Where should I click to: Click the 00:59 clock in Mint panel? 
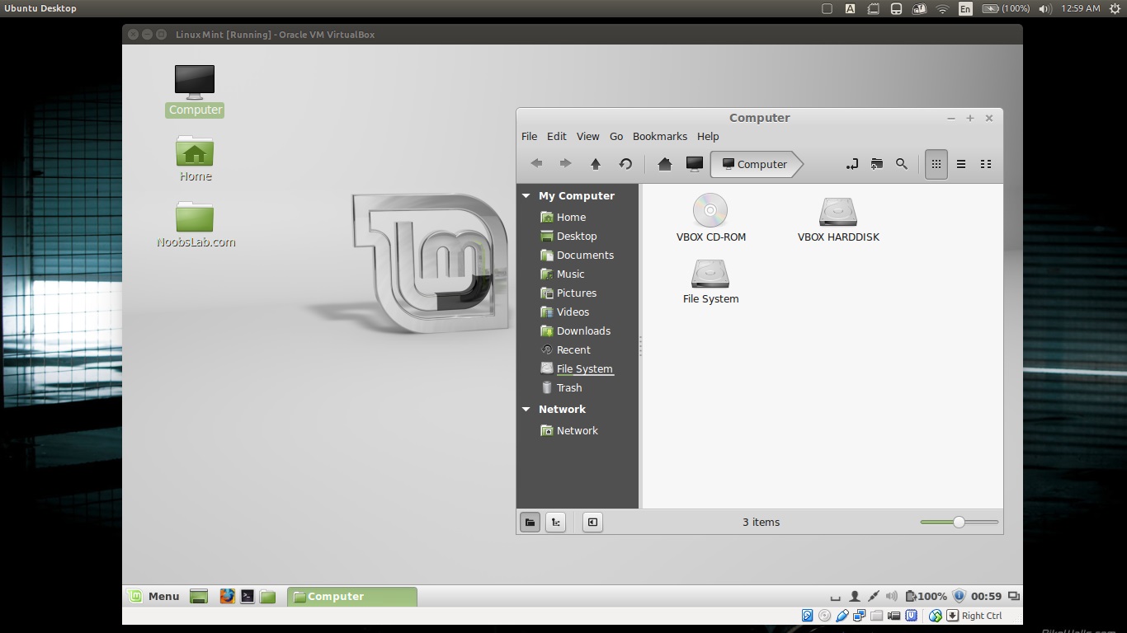[986, 596]
